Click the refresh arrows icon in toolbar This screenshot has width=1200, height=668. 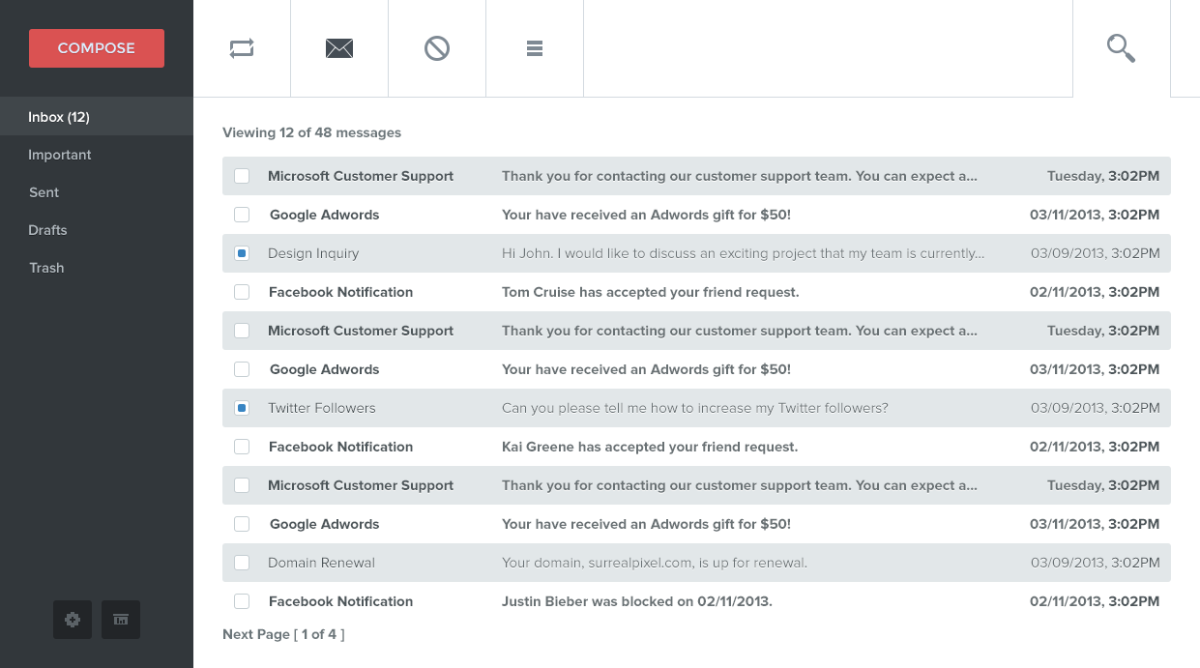tap(242, 48)
